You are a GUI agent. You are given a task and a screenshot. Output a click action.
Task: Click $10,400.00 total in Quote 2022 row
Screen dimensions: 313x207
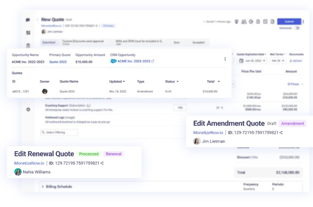[210, 91]
